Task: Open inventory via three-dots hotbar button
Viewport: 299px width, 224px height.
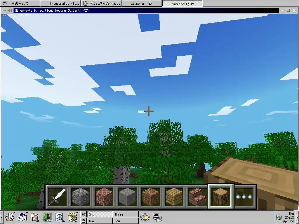Action: pos(244,197)
